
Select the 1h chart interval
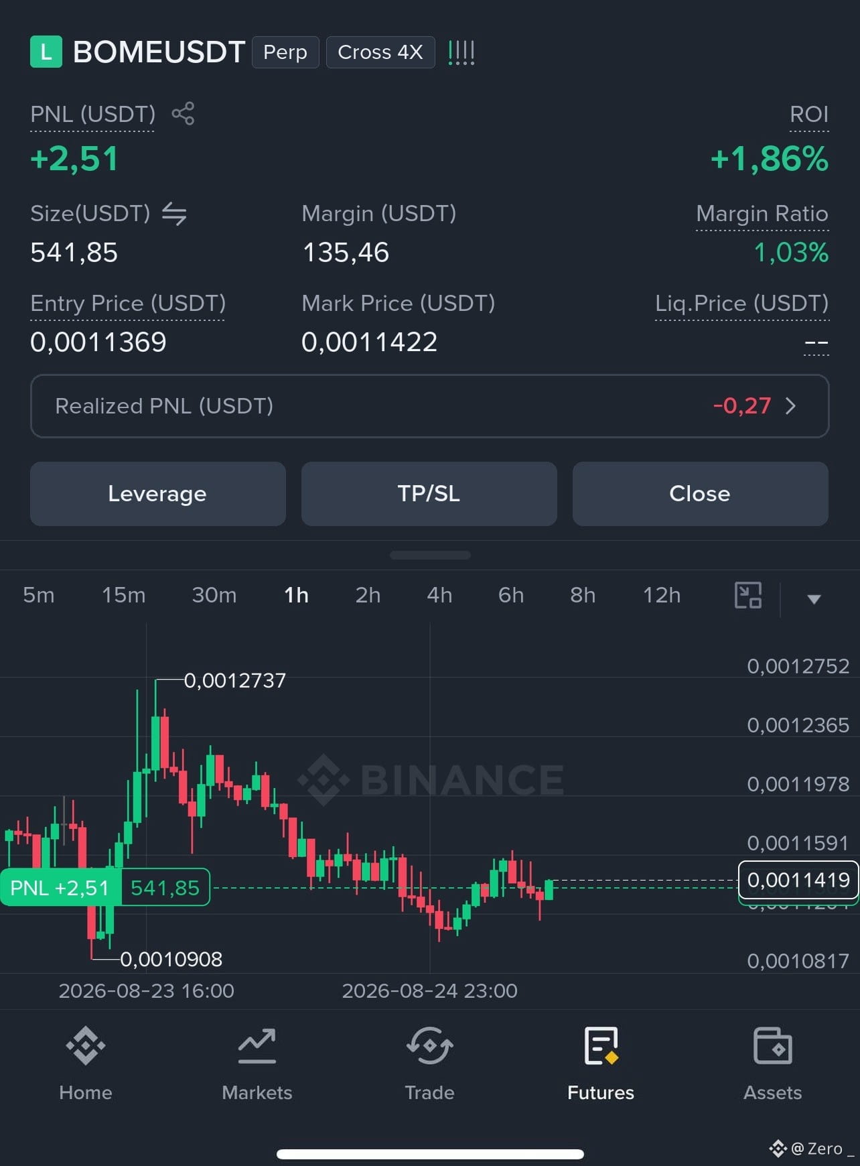point(297,595)
